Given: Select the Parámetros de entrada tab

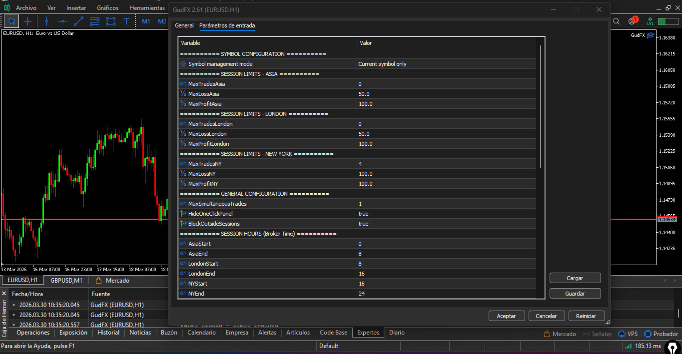Looking at the screenshot, I should pyautogui.click(x=227, y=25).
